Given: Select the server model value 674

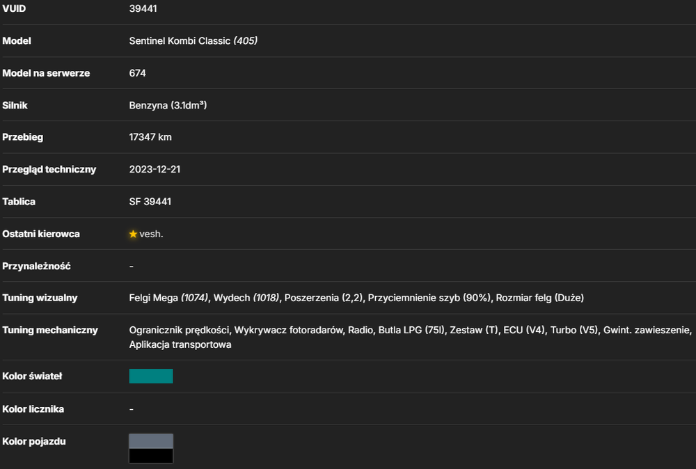Looking at the screenshot, I should [138, 73].
